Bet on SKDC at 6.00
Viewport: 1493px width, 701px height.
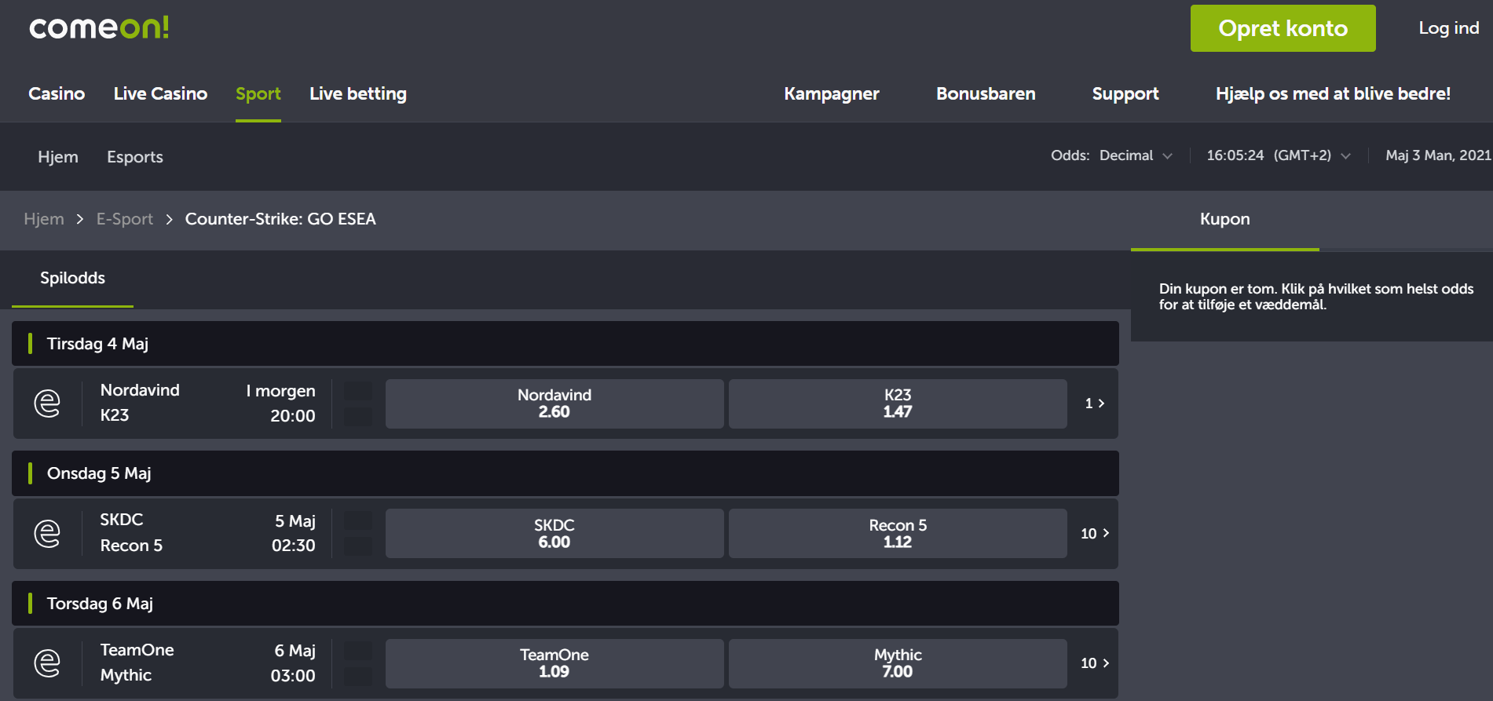coord(554,533)
